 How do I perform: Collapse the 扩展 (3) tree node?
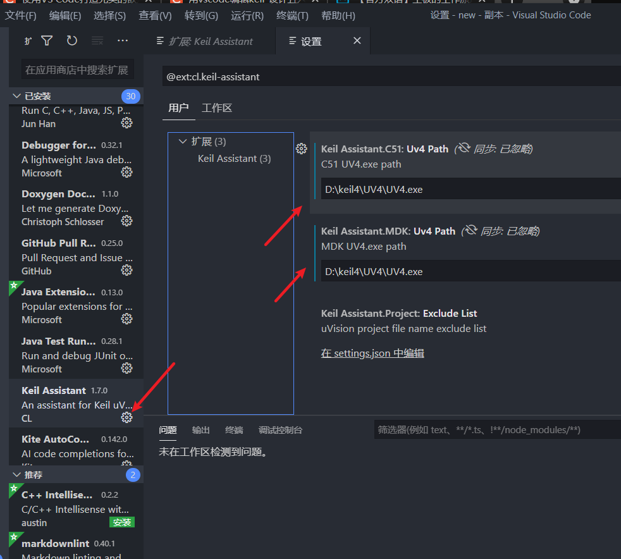(183, 142)
